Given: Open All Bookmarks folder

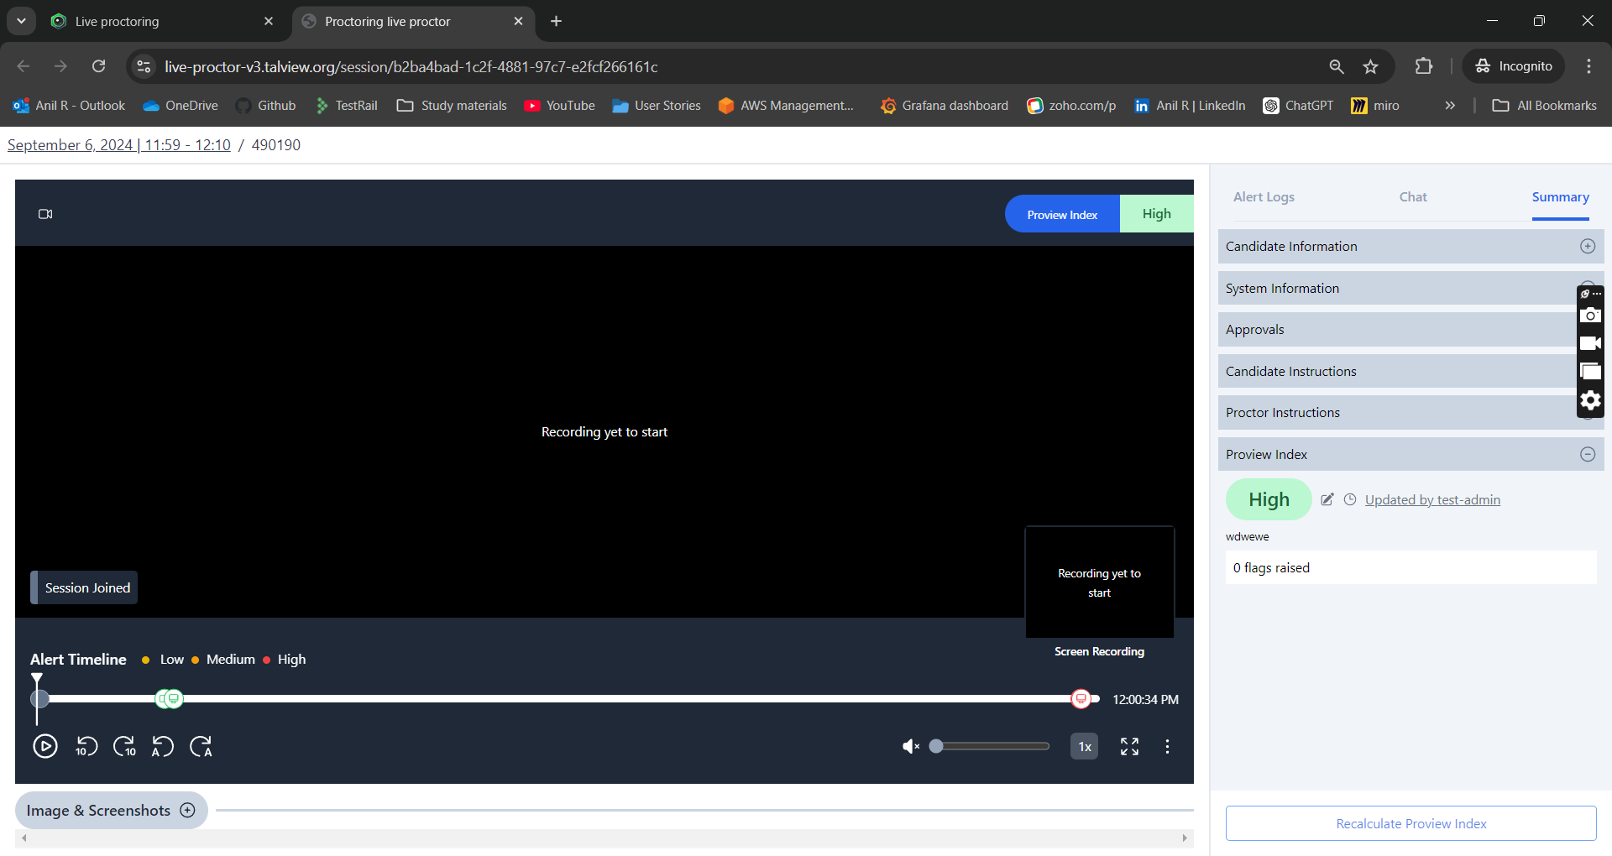Looking at the screenshot, I should click(1544, 106).
